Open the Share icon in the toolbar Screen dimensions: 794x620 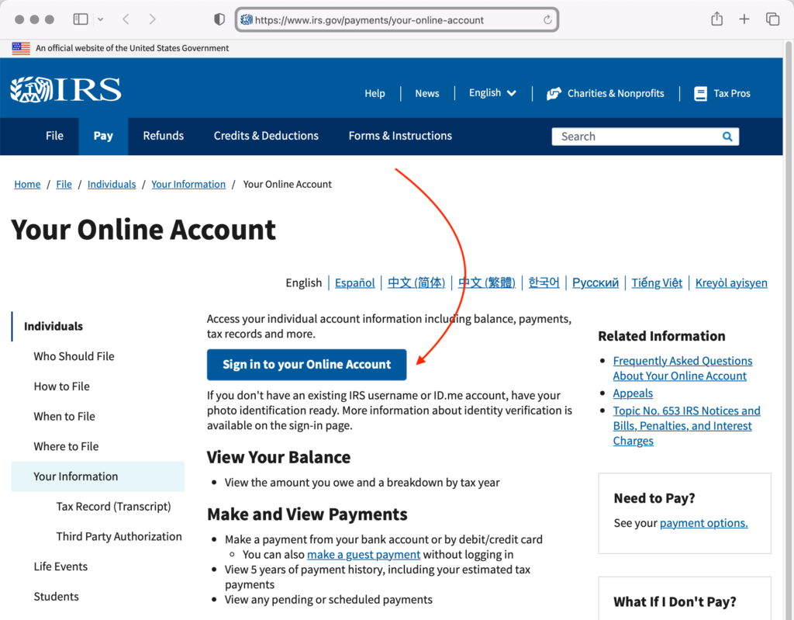716,19
